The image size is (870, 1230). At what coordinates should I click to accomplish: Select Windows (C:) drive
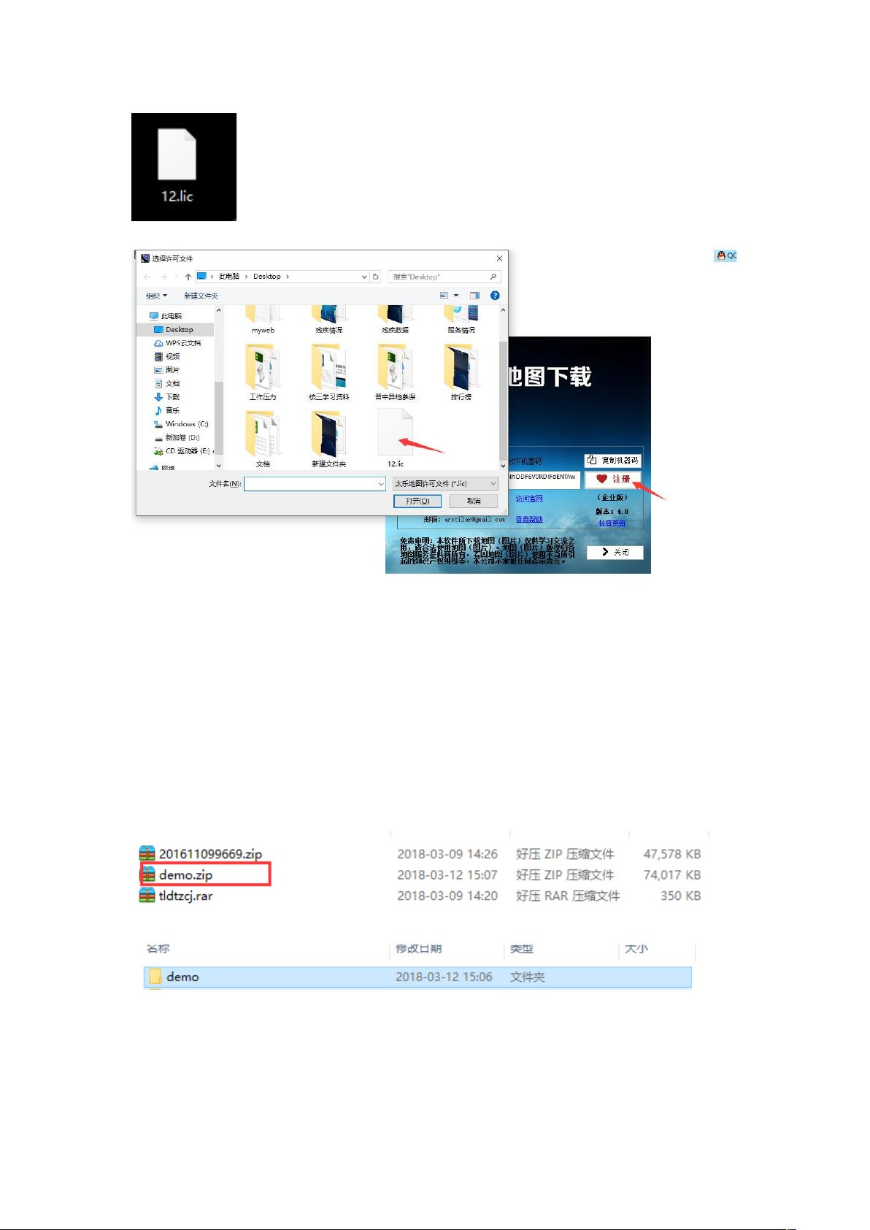pos(186,424)
